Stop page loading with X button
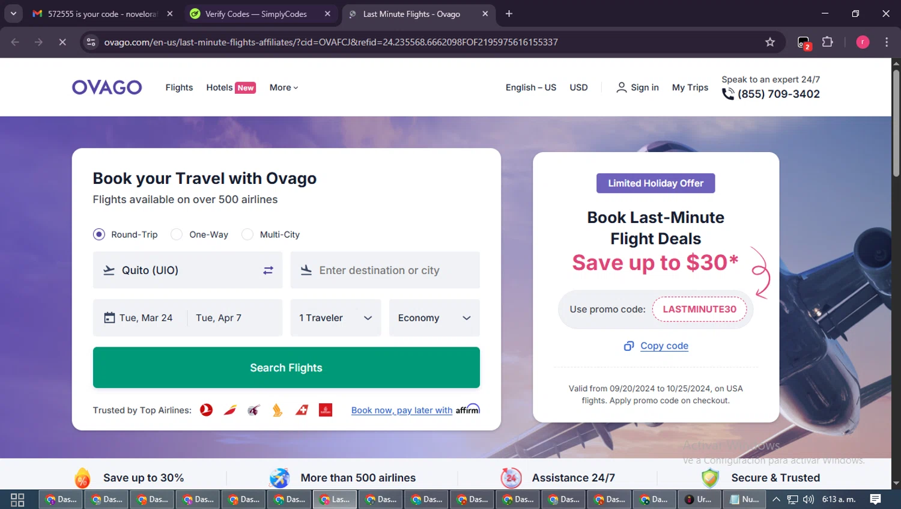Viewport: 901px width, 509px height. pos(62,42)
